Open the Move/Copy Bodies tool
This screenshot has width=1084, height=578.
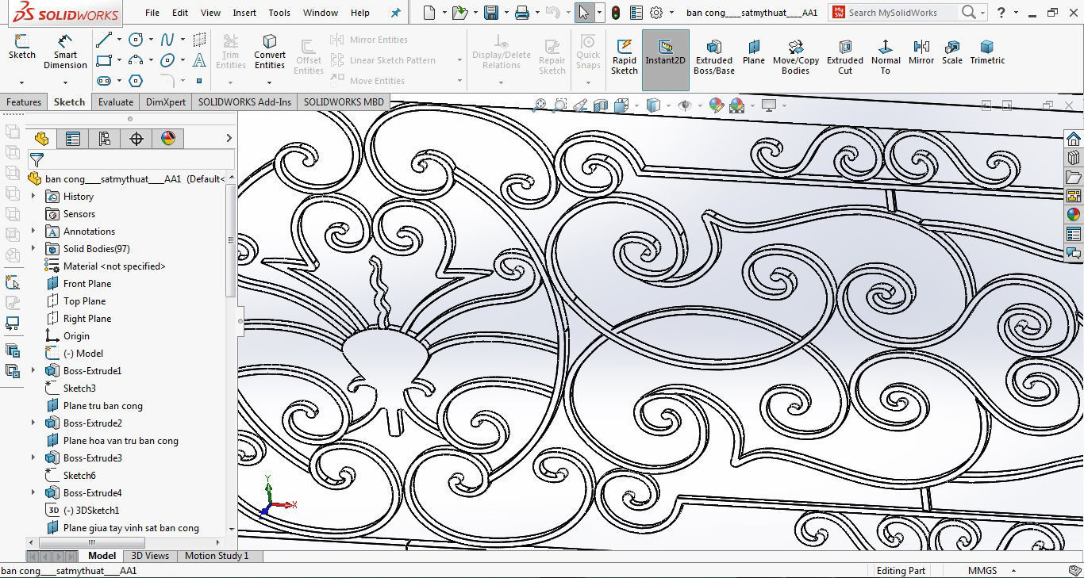point(796,56)
